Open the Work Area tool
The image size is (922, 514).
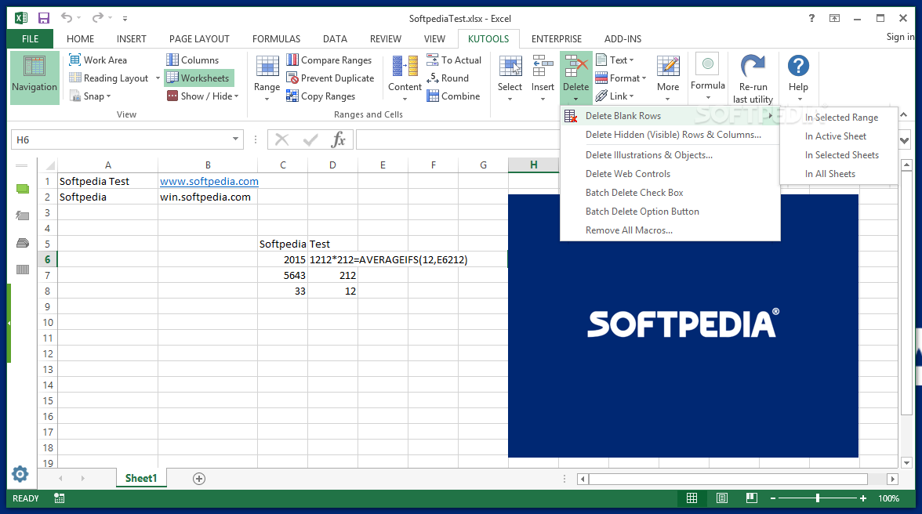(98, 60)
